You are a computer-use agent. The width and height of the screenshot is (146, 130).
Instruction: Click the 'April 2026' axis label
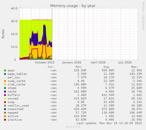98,63
